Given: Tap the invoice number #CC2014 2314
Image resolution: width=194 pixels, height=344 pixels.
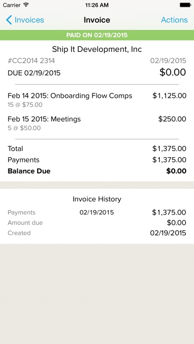Looking at the screenshot, I should (31, 61).
